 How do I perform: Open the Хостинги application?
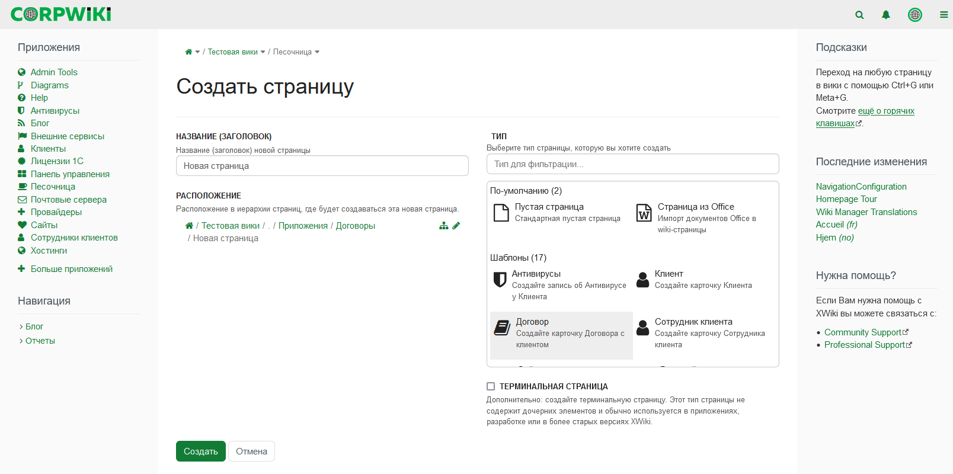click(x=49, y=251)
